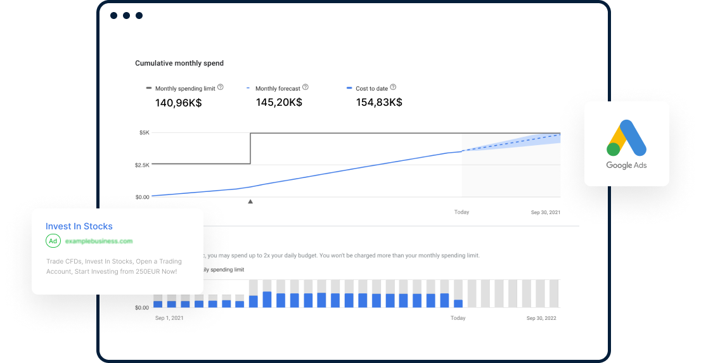Viewport: 701px width, 363px height.
Task: Click the Sep 30, 2021 date label
Action: coord(545,213)
